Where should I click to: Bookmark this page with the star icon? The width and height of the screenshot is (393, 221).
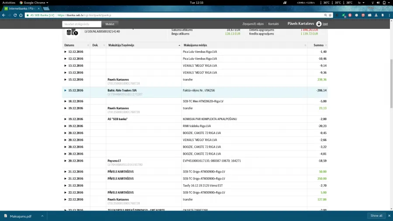click(330, 15)
